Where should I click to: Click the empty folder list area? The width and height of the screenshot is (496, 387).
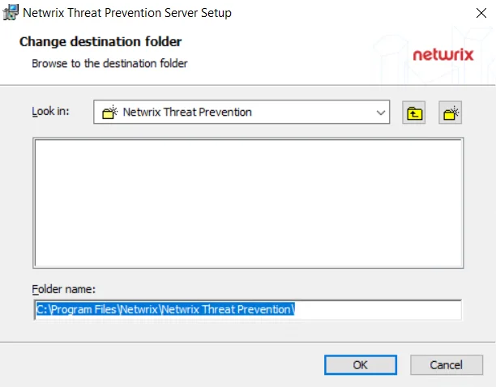point(248,203)
